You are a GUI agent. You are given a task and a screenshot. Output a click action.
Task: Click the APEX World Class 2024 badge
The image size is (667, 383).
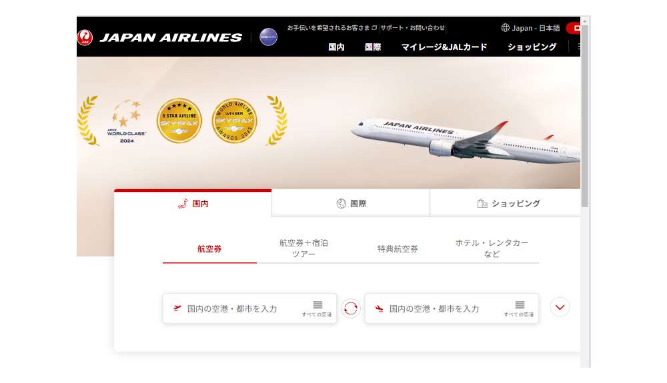pyautogui.click(x=126, y=121)
